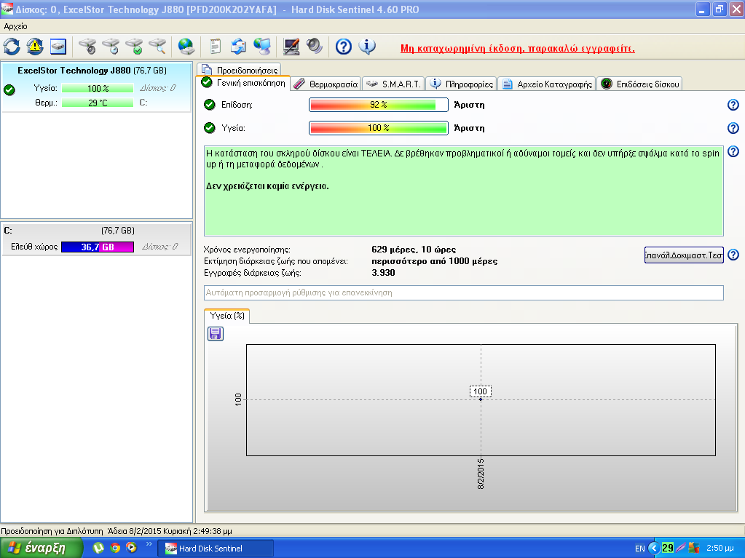745x558 pixels.
Task: Launch the media player quick launch icon
Action: 131,548
